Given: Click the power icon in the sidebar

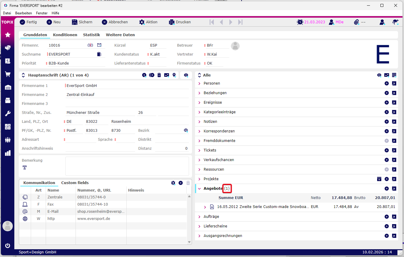Looking at the screenshot, I should (8, 246).
